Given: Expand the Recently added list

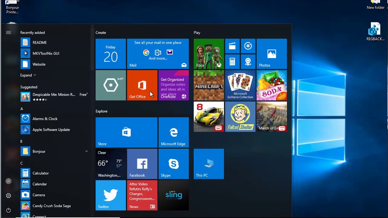Looking at the screenshot, I should pos(28,75).
